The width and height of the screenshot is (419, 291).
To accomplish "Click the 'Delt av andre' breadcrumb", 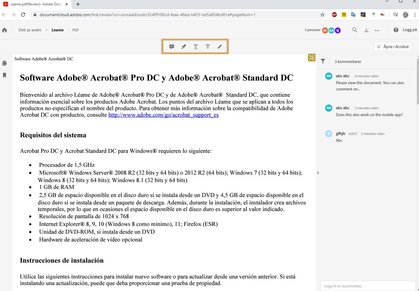I will (x=30, y=30).
